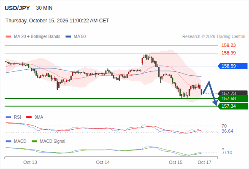Click the black 157.73 current price tag

233,93
